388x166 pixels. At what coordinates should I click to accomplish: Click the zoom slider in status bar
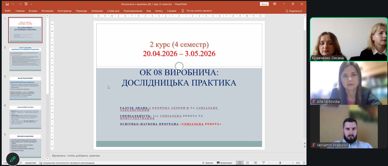(280, 163)
